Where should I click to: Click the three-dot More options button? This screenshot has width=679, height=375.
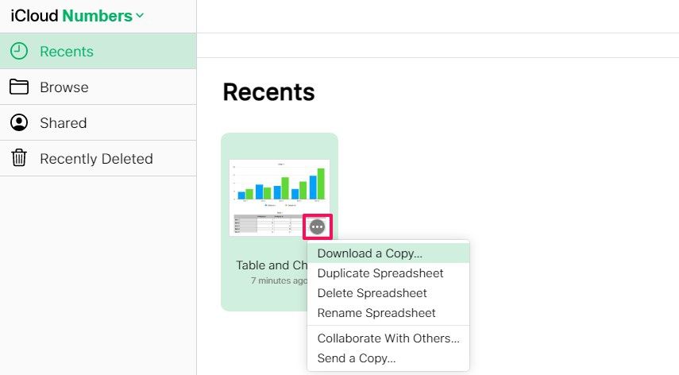tap(318, 226)
